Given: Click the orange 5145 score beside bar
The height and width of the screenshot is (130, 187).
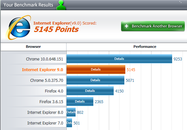Looking at the screenshot, I should coord(131,70).
